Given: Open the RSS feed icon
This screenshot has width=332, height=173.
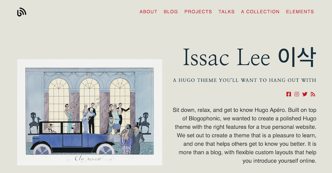Looking at the screenshot, I should (x=313, y=94).
